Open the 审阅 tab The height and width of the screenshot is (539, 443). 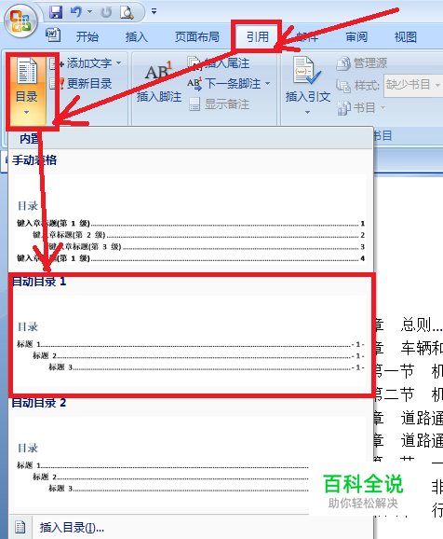356,36
